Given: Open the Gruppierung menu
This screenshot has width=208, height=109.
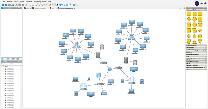Looking at the screenshot, I should point(37,1).
